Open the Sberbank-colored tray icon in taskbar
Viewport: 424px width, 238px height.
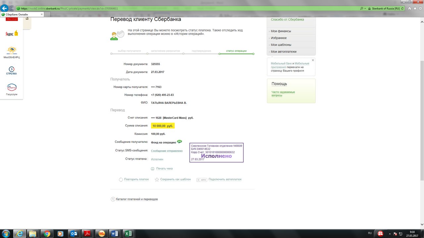[381, 234]
